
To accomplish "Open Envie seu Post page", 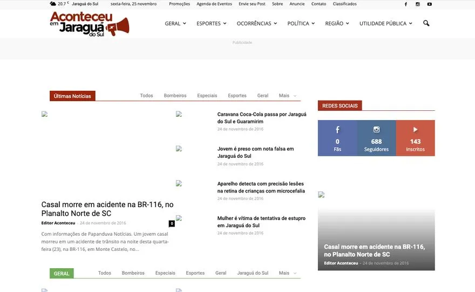I will click(x=252, y=4).
